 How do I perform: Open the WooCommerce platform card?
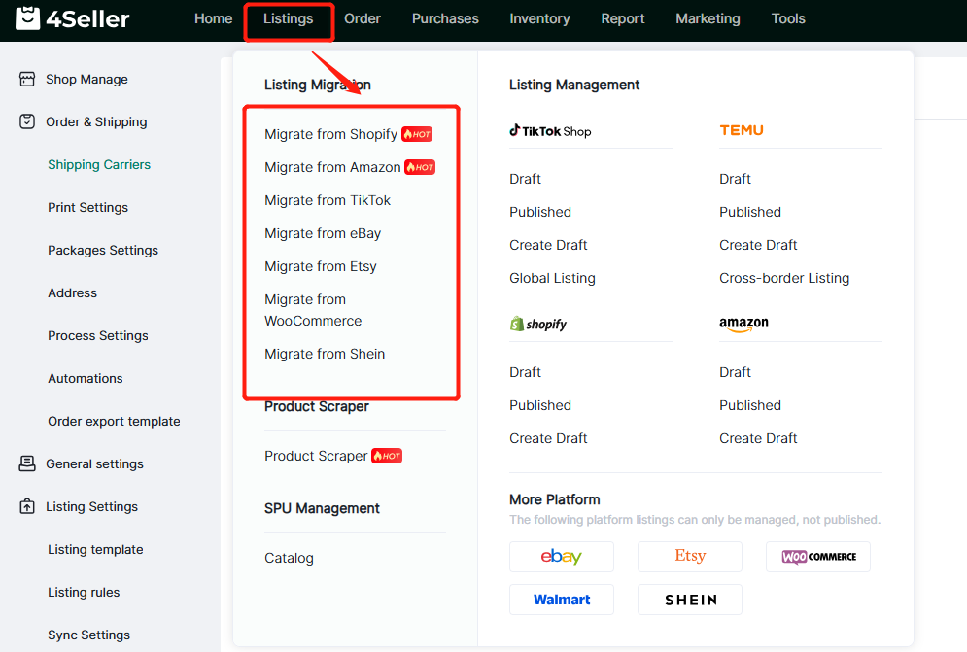click(x=818, y=557)
